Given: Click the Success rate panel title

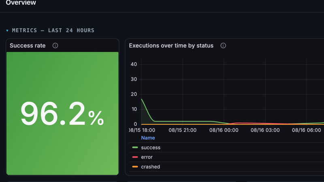Looking at the screenshot, I should pyautogui.click(x=28, y=45).
